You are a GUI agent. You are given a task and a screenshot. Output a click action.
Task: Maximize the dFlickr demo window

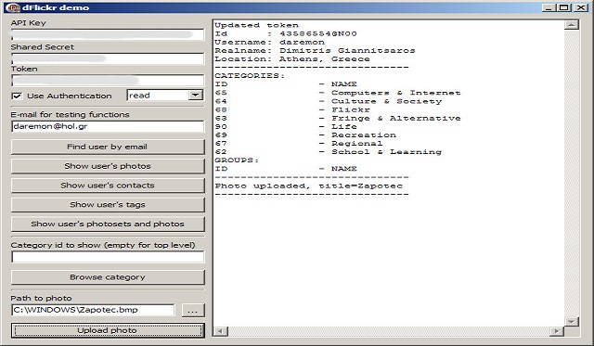[x=564, y=7]
